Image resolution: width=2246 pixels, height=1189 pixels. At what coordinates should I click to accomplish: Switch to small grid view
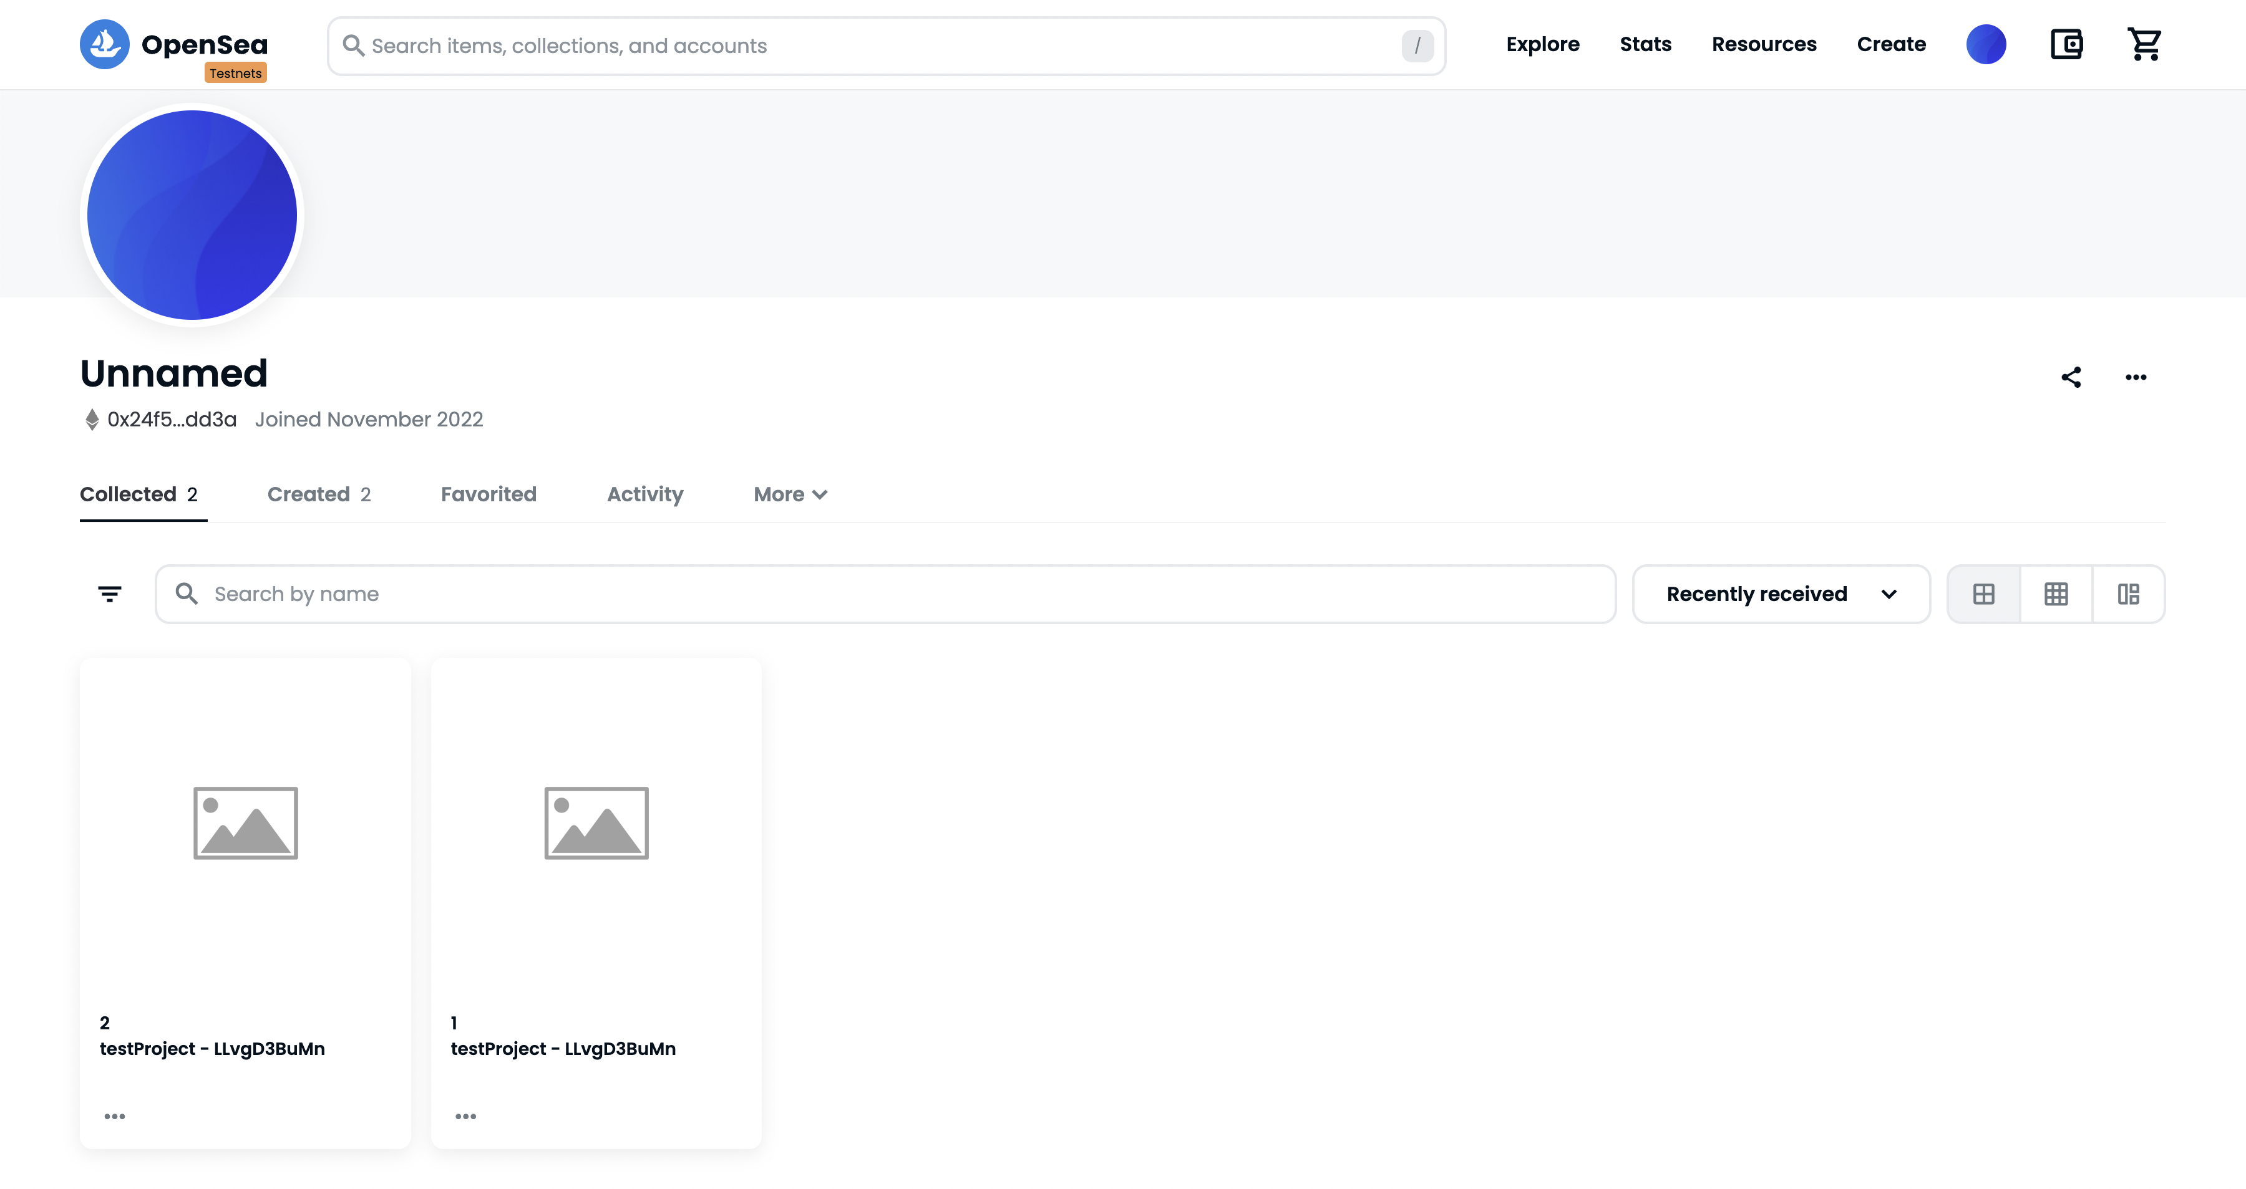(2056, 594)
